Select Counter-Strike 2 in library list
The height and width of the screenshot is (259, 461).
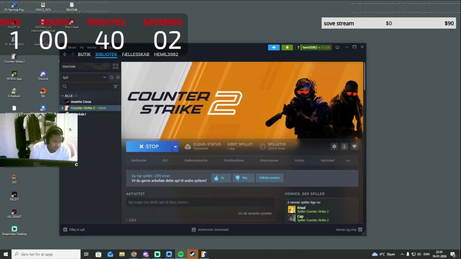(90, 108)
